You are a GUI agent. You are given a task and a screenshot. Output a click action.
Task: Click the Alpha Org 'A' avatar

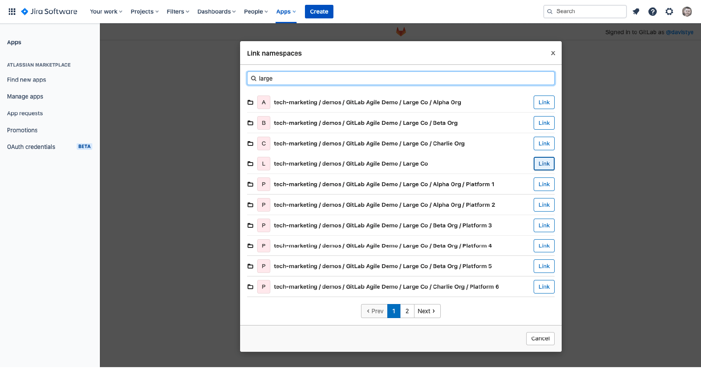pyautogui.click(x=263, y=103)
